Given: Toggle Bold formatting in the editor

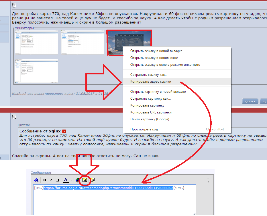Looking at the screenshot, I should pyautogui.click(x=45, y=180).
